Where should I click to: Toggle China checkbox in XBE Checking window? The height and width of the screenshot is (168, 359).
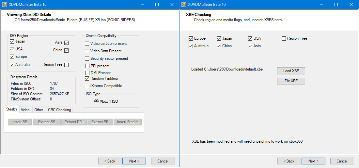[x=219, y=46]
